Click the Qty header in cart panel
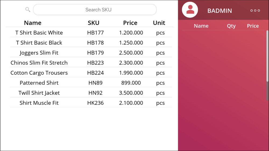 (x=231, y=26)
